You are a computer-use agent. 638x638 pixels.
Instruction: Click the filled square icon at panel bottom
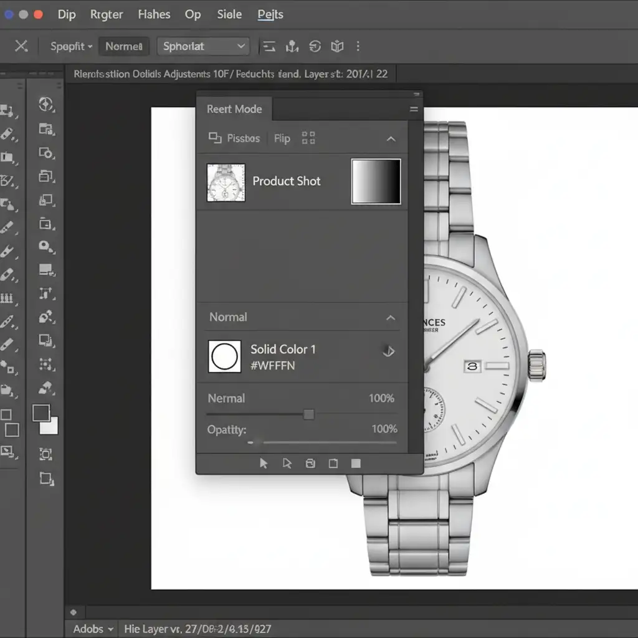356,463
